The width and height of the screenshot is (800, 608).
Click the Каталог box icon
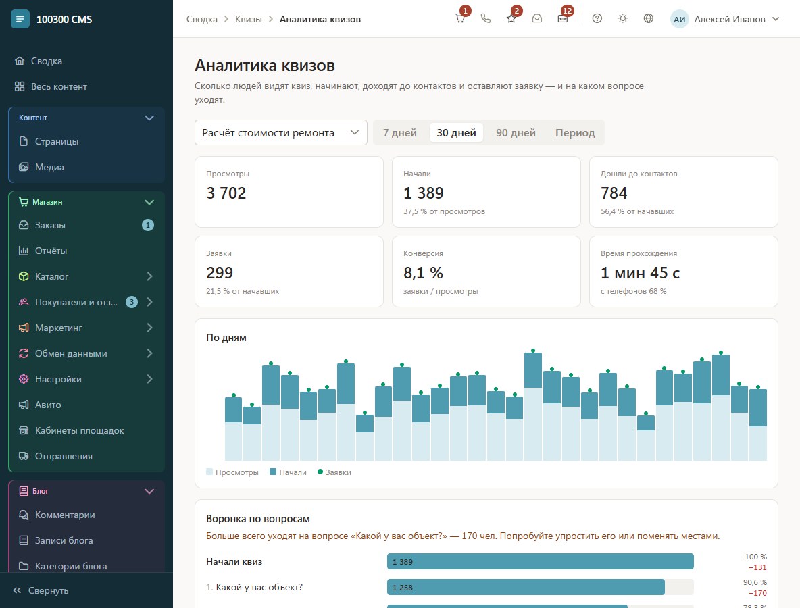[x=24, y=276]
